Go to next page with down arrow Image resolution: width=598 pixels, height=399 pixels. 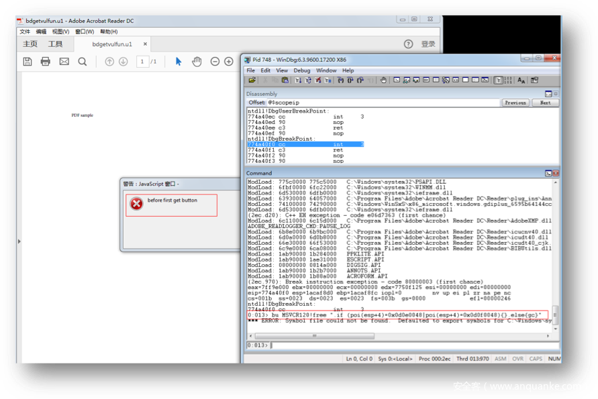pos(123,61)
